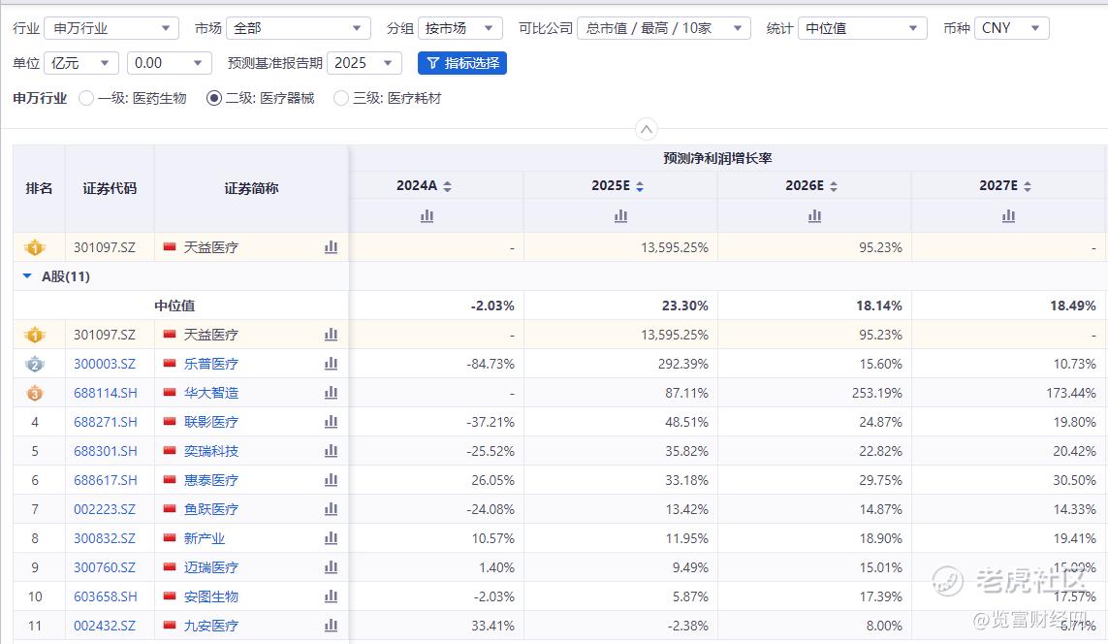
Task: Open chart icon under 2024A column
Action: click(x=427, y=215)
